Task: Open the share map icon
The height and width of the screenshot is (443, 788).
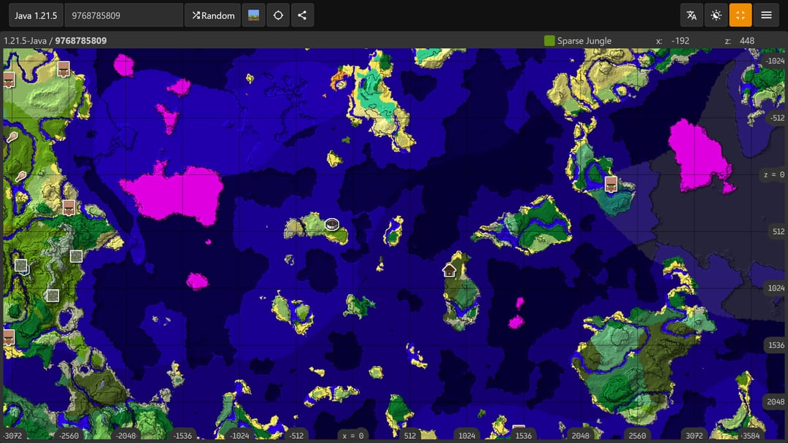Action: point(302,15)
